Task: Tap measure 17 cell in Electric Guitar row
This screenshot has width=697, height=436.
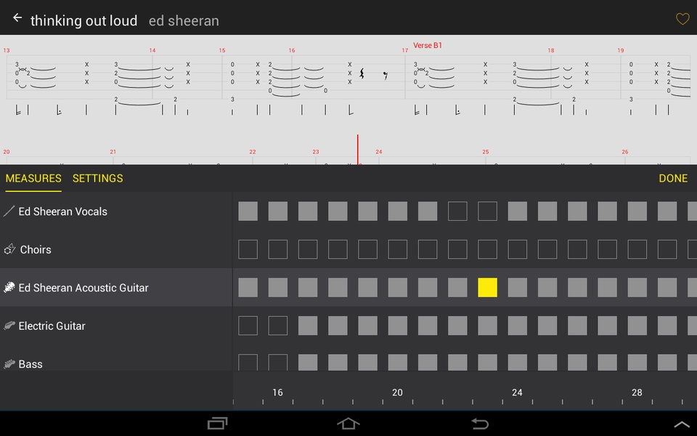Action: [x=308, y=326]
